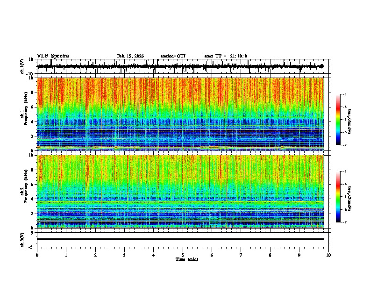Click the "-3" label on ch.1 color bar
370x286 pixels.
[345, 94]
